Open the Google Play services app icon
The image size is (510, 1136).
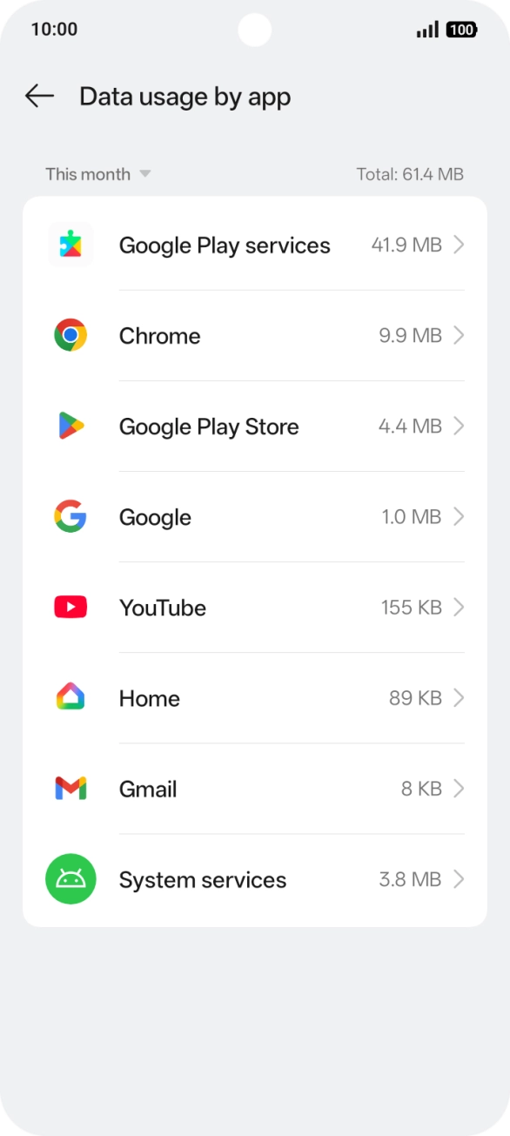pyautogui.click(x=70, y=245)
